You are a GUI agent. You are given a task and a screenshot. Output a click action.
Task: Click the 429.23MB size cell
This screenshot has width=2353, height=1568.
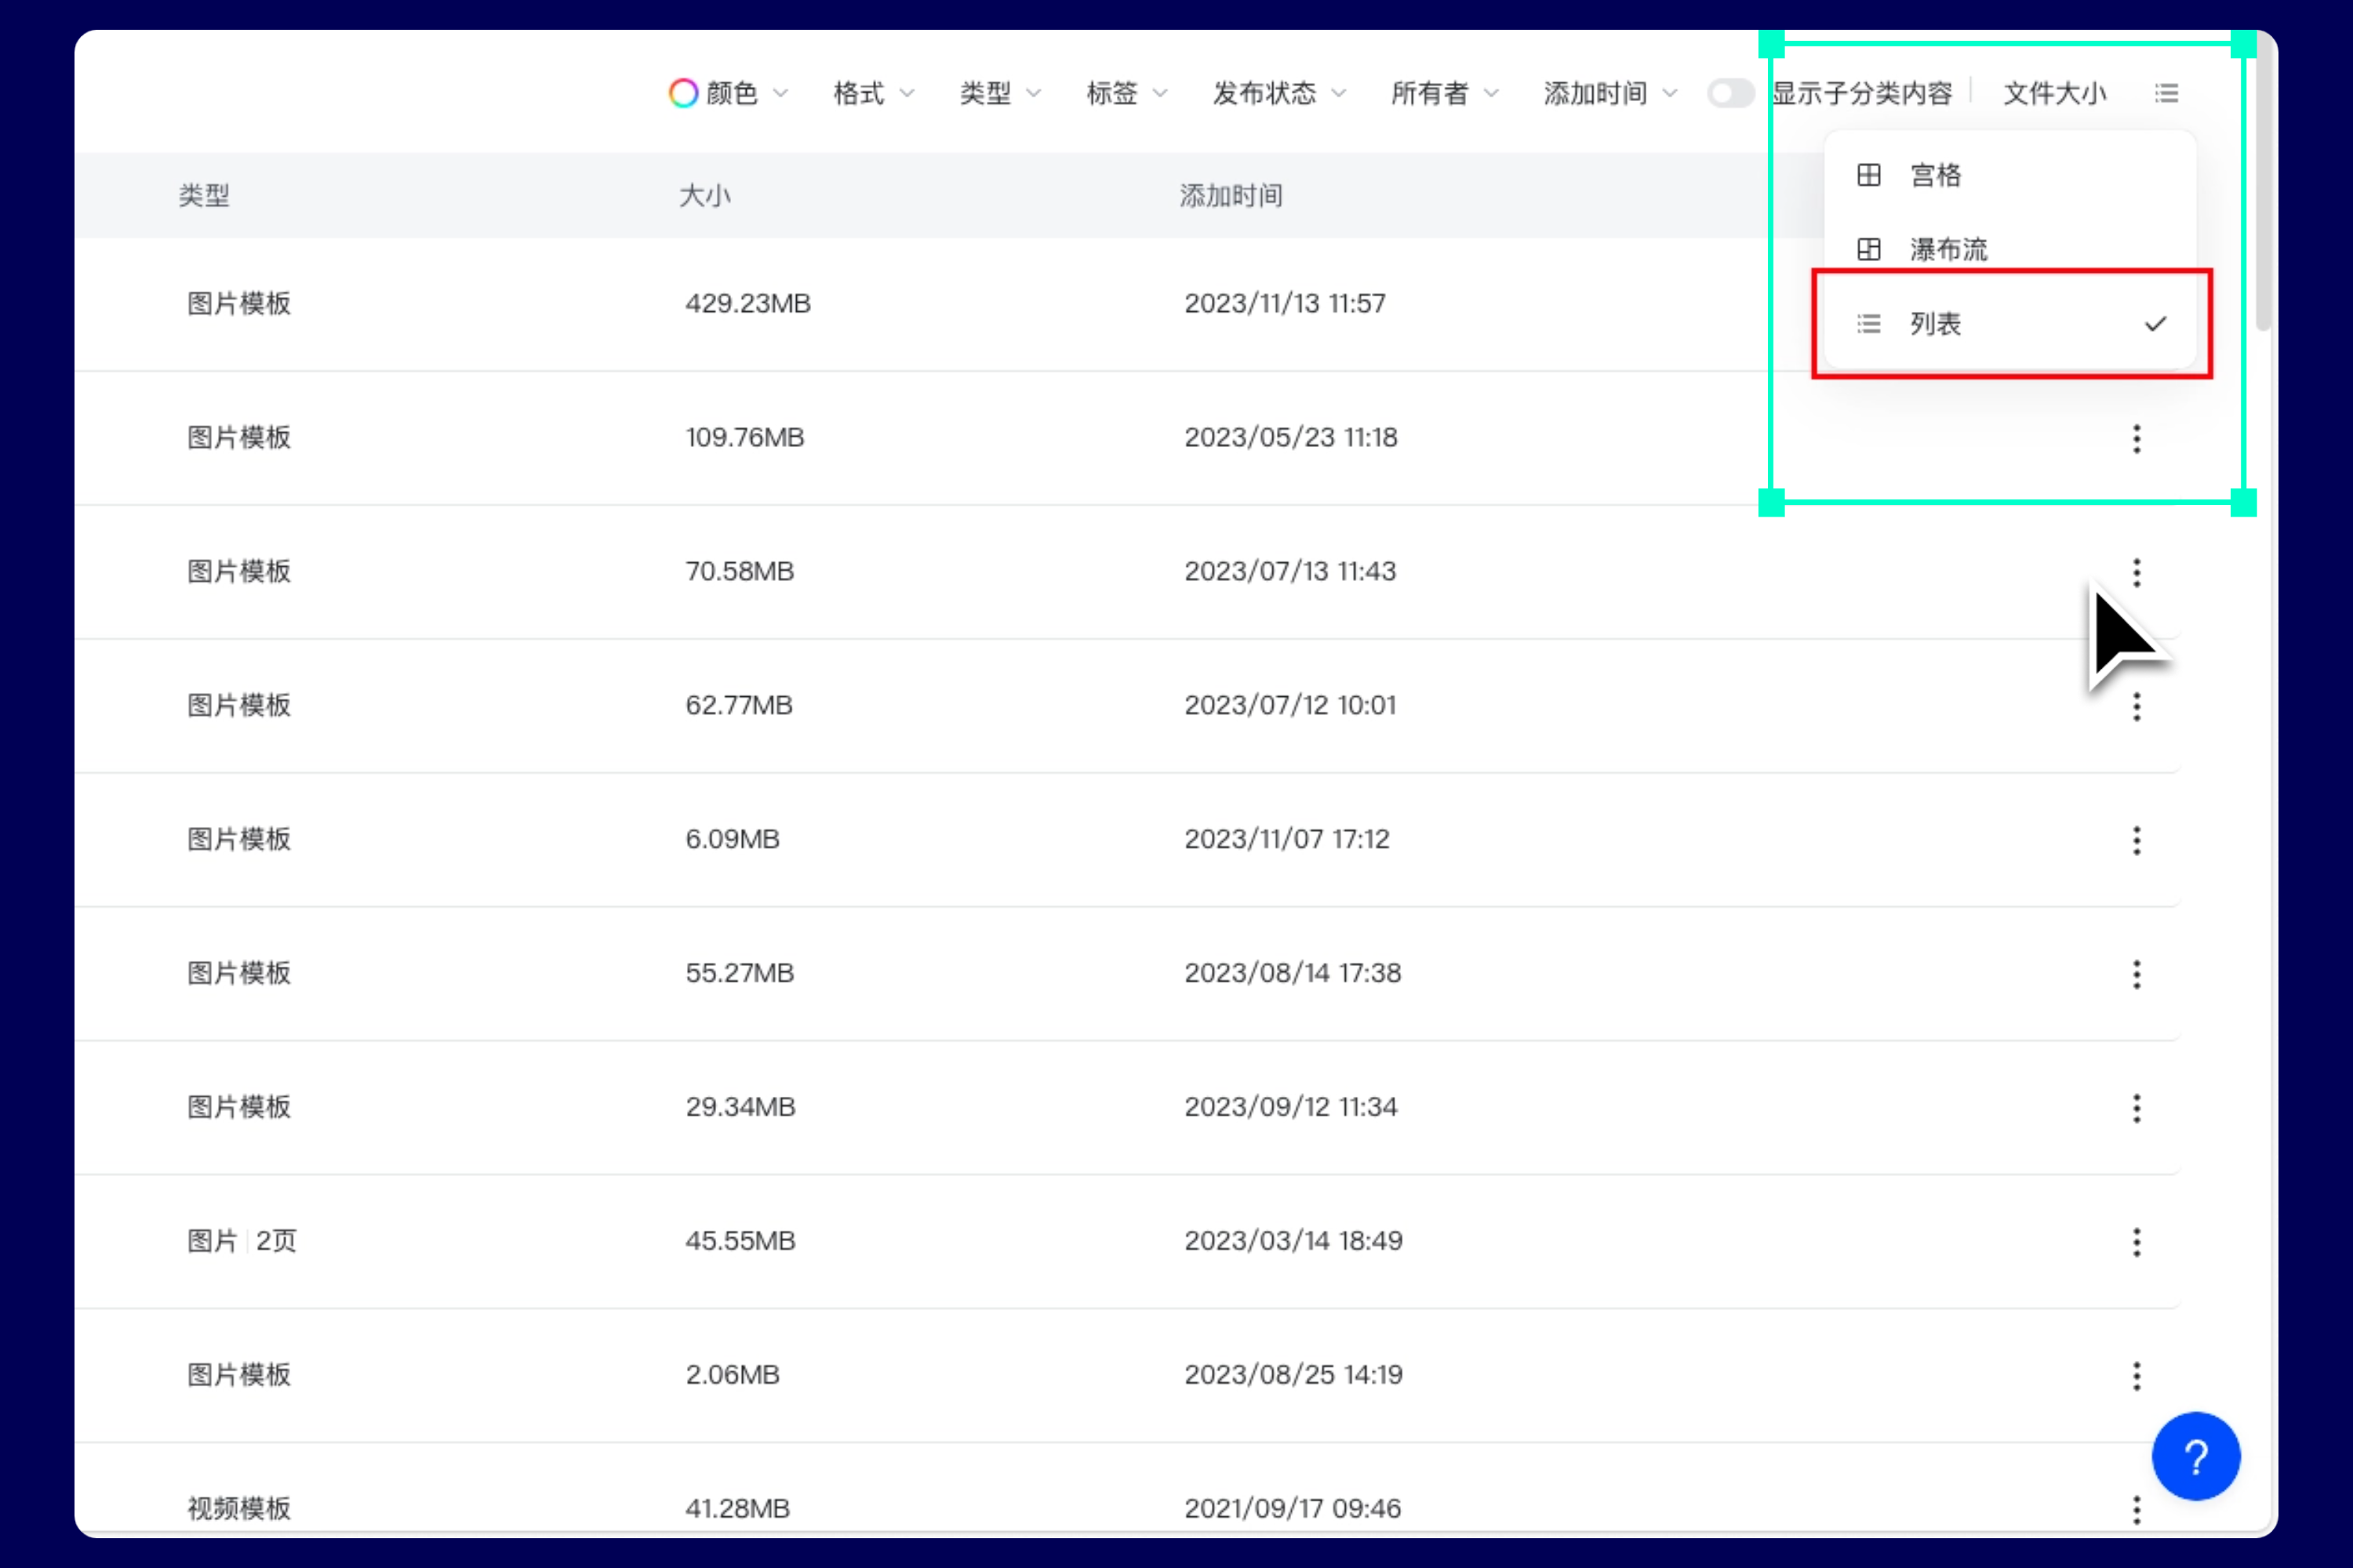pyautogui.click(x=747, y=303)
